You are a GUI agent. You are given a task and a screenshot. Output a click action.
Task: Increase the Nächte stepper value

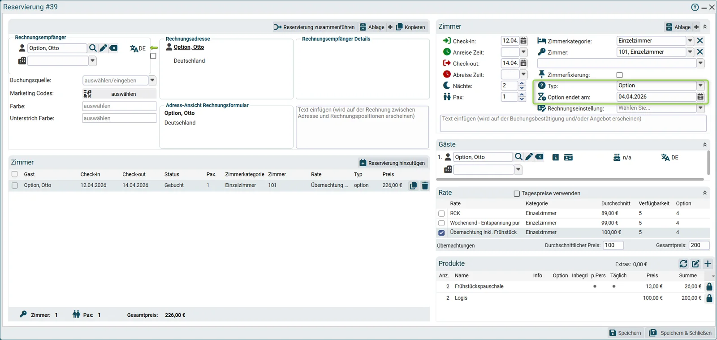(522, 83)
